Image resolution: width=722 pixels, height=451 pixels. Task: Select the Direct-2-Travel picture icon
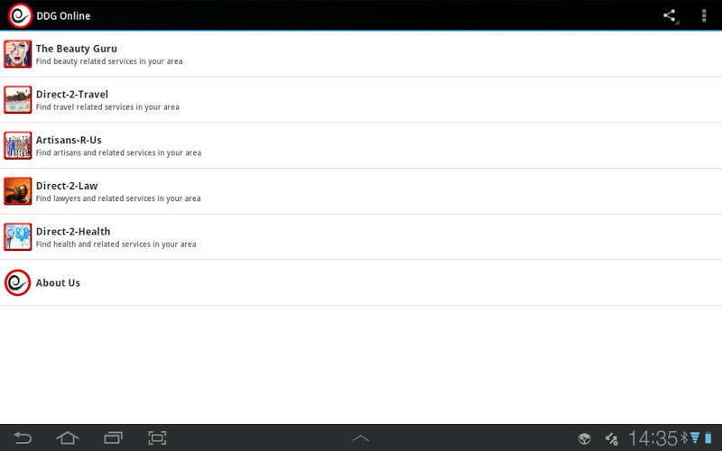[17, 99]
